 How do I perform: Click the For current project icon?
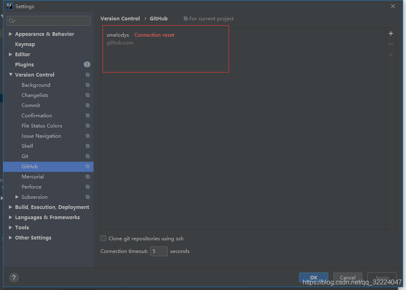(186, 19)
